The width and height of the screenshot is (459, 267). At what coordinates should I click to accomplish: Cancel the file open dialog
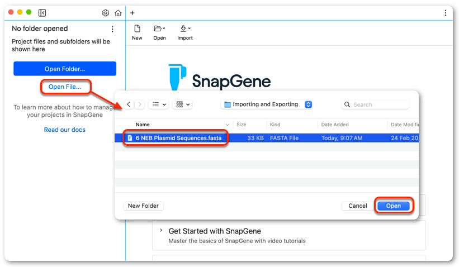pos(357,206)
